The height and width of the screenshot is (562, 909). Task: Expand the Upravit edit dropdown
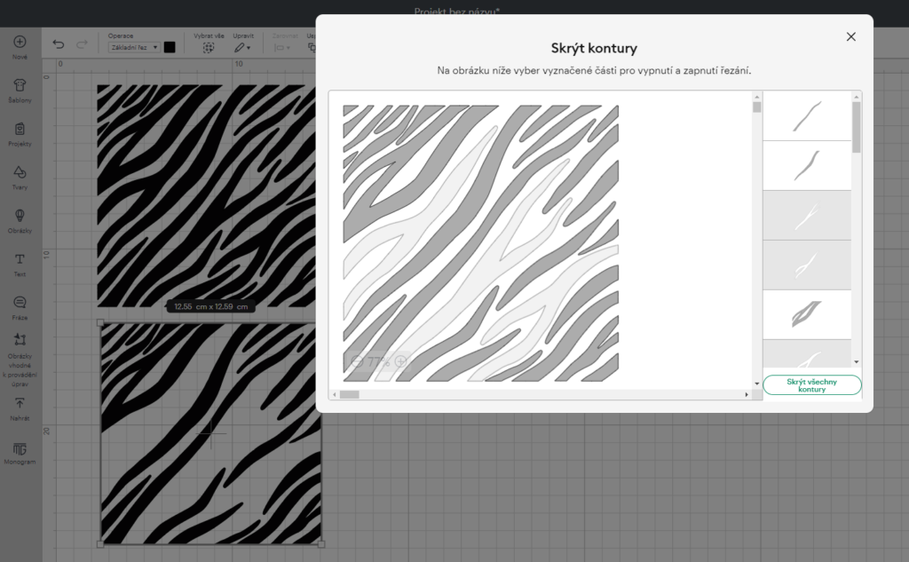242,47
